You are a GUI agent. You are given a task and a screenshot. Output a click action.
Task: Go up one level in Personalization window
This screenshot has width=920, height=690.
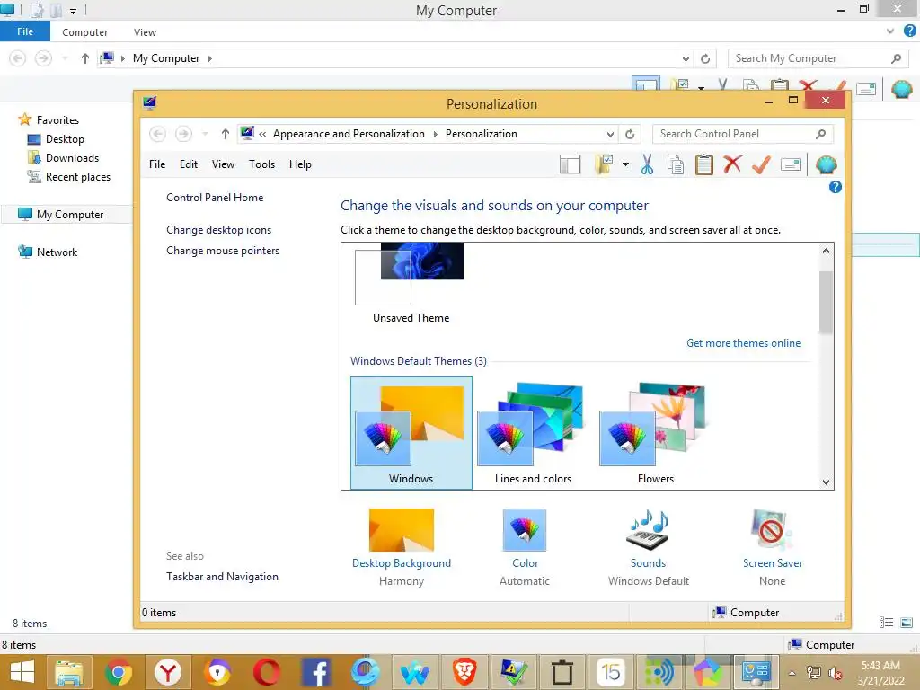pos(225,135)
